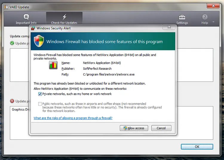Click the Name: label in alert dialog

point(66,63)
